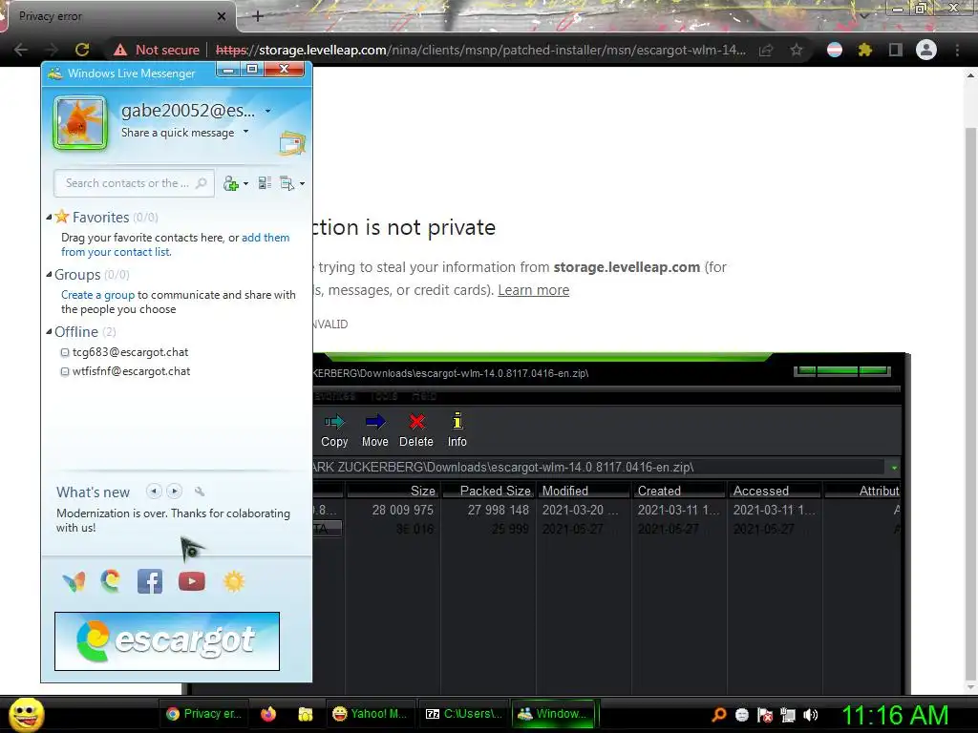
Task: Click the volume speaker tray icon
Action: (810, 715)
